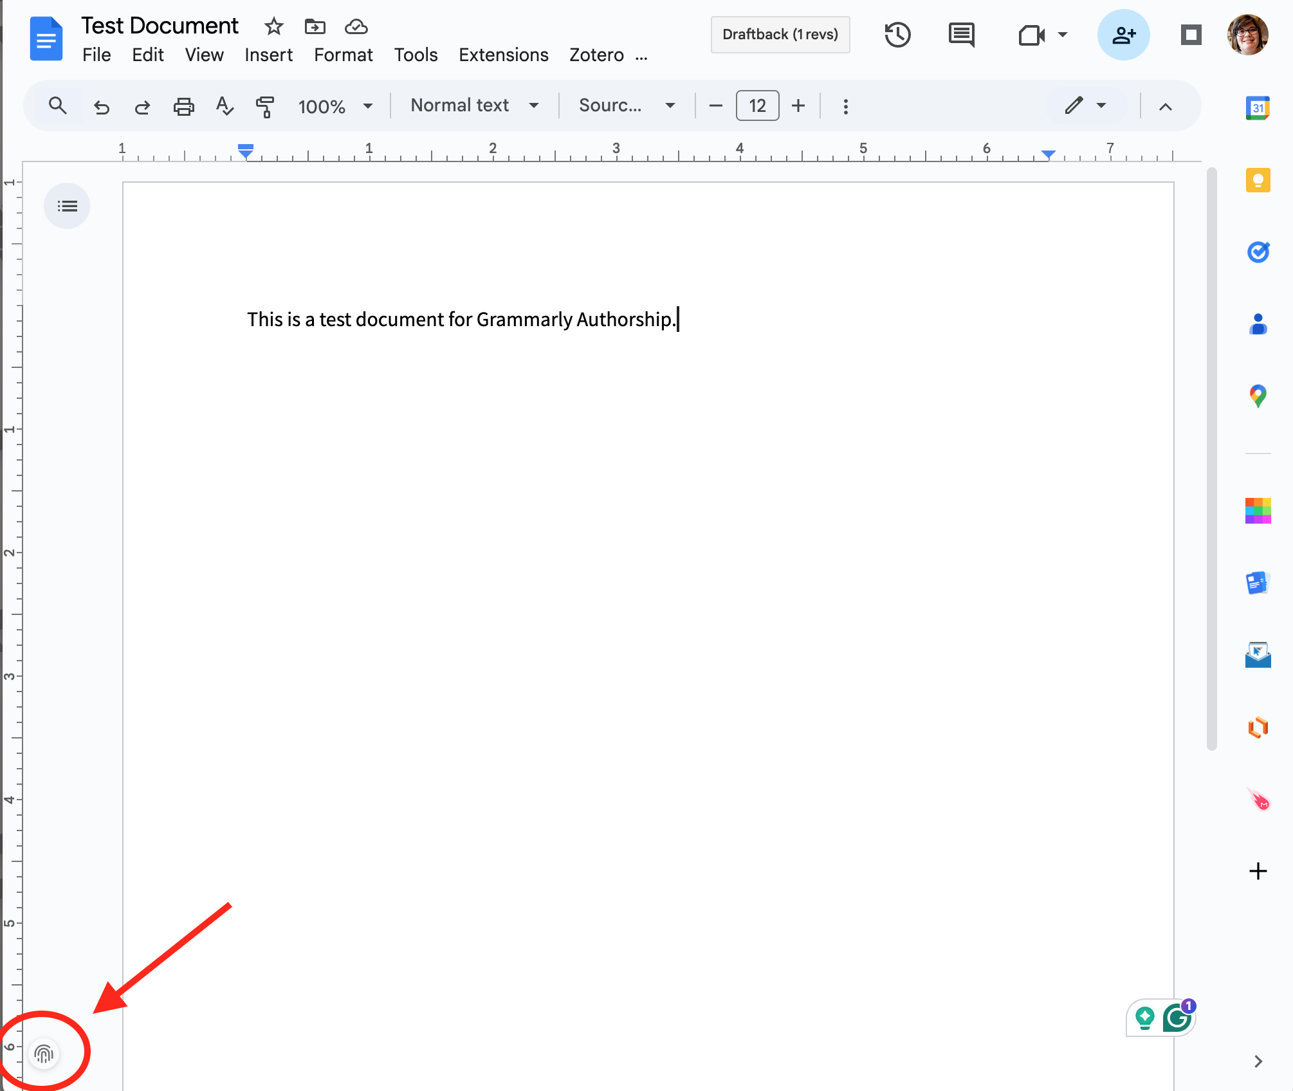Start a video call with the camera icon
This screenshot has height=1091, width=1293.
(1032, 35)
